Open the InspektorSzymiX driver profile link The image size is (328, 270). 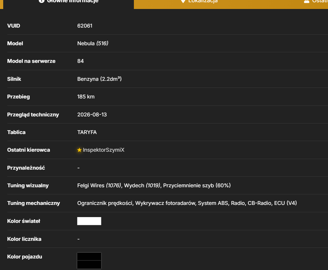[x=104, y=150]
